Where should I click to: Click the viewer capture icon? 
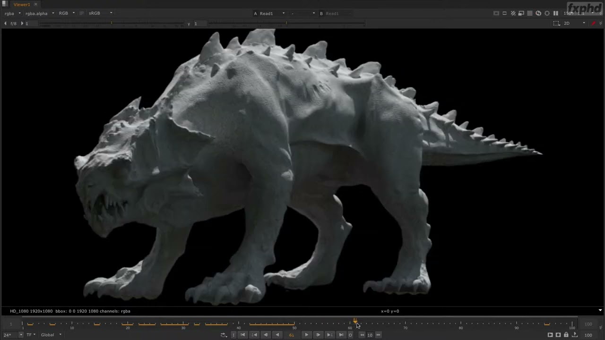click(558, 335)
